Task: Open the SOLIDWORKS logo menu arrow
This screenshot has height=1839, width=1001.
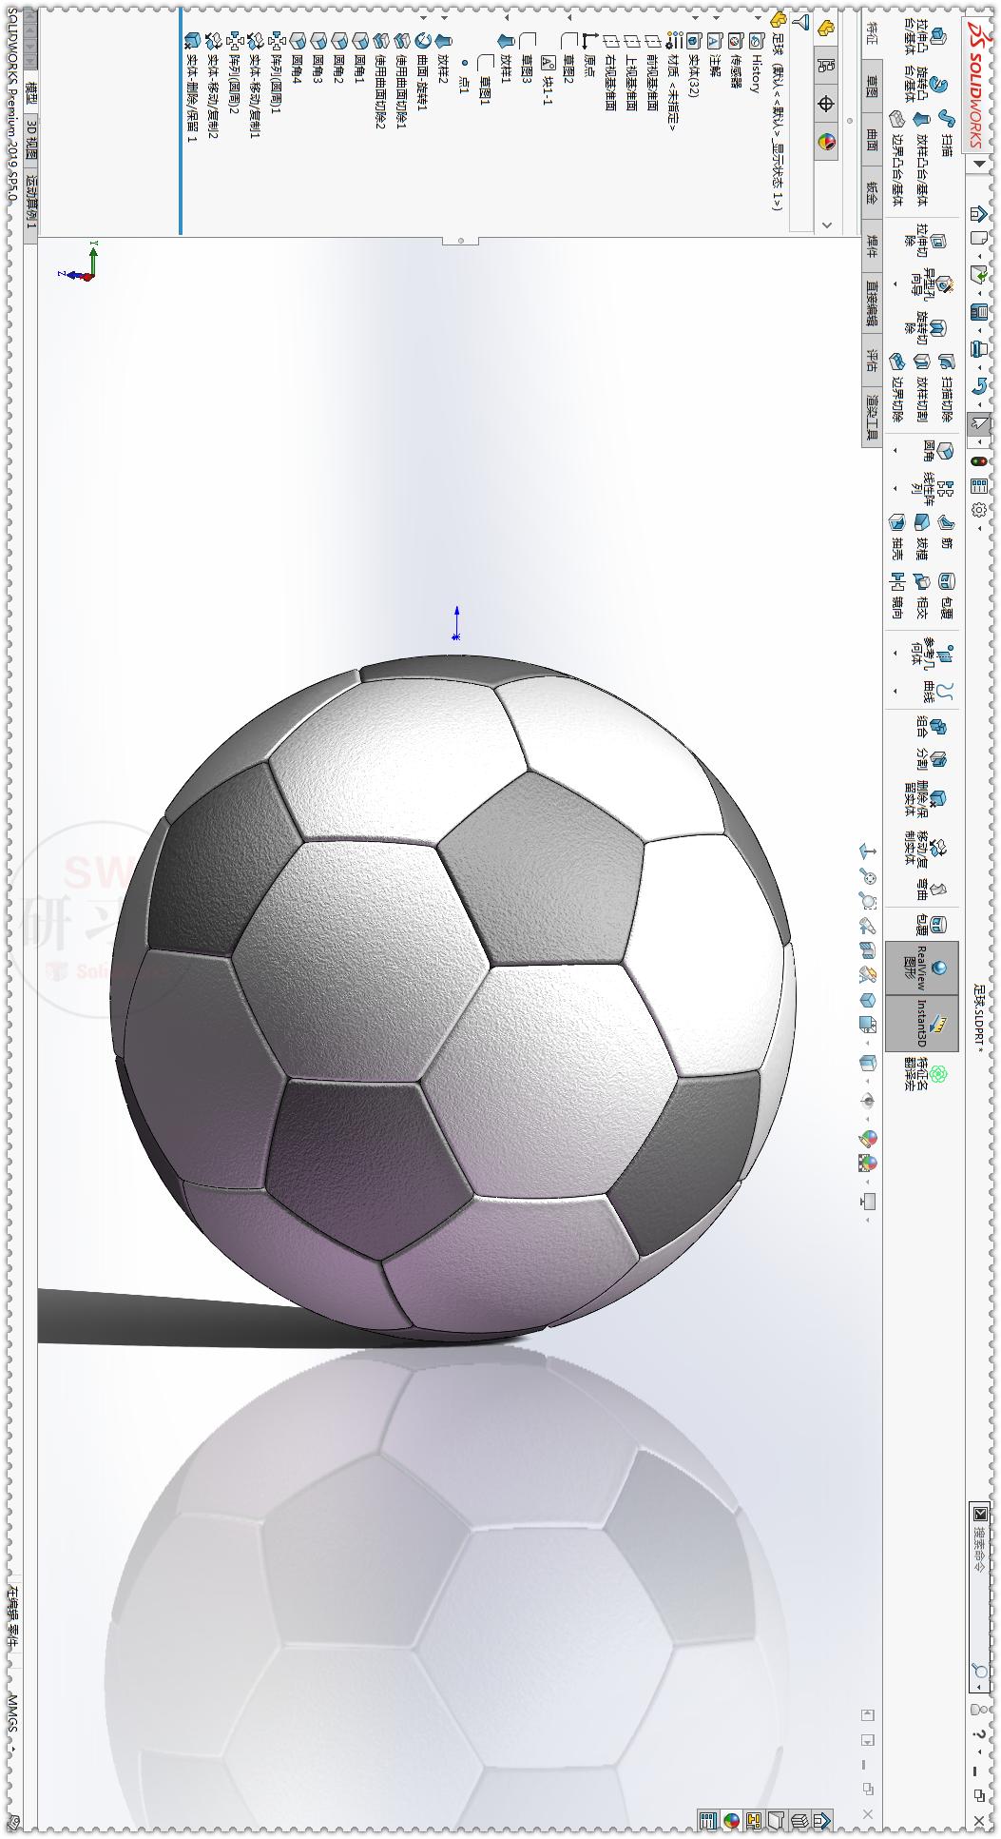Action: click(978, 165)
